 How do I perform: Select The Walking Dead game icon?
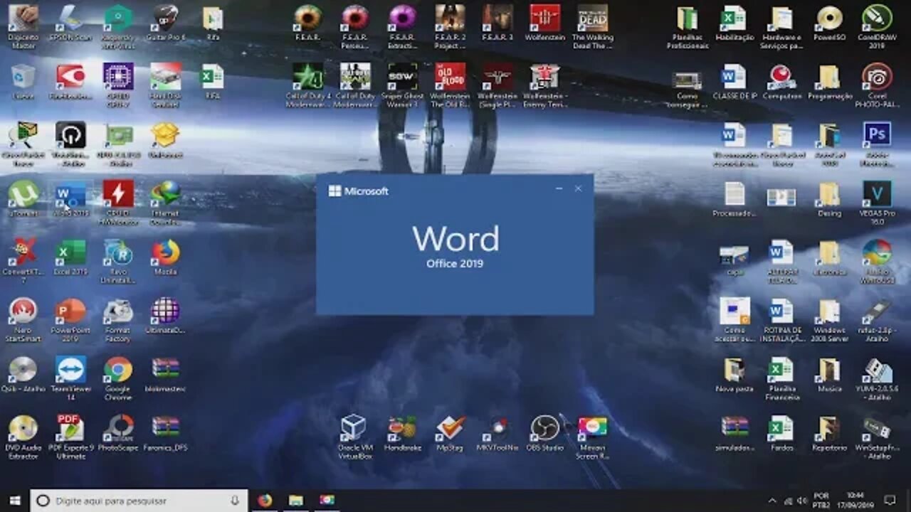(592, 27)
